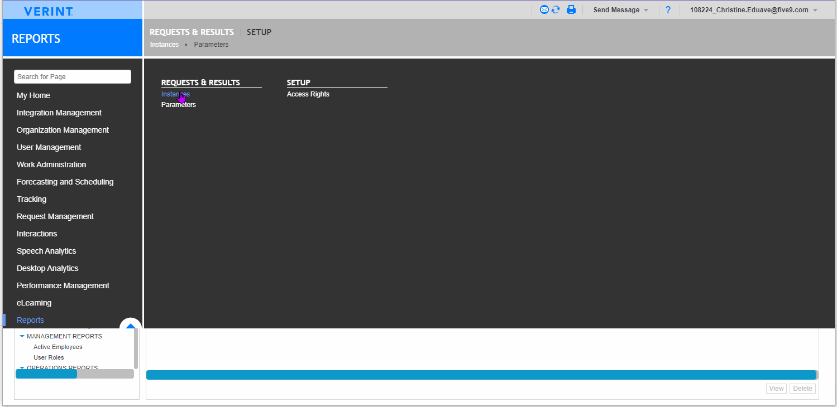
Task: Open Work Administration module
Action: coord(51,164)
